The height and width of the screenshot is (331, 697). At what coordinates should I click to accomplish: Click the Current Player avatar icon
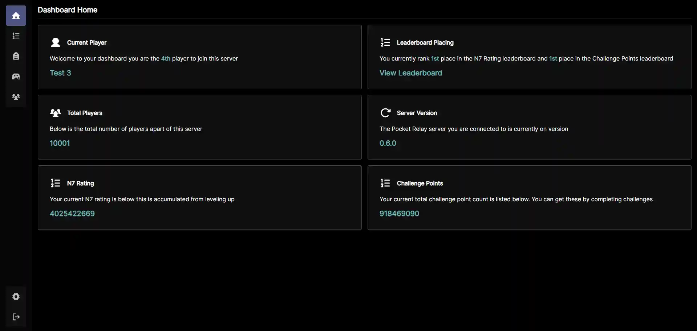click(x=56, y=42)
